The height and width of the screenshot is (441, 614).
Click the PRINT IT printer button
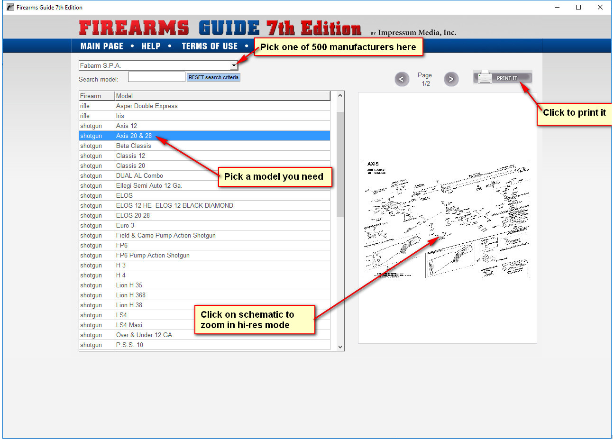tap(503, 77)
